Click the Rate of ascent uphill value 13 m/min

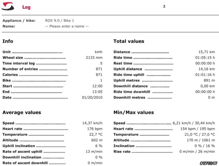94,152
